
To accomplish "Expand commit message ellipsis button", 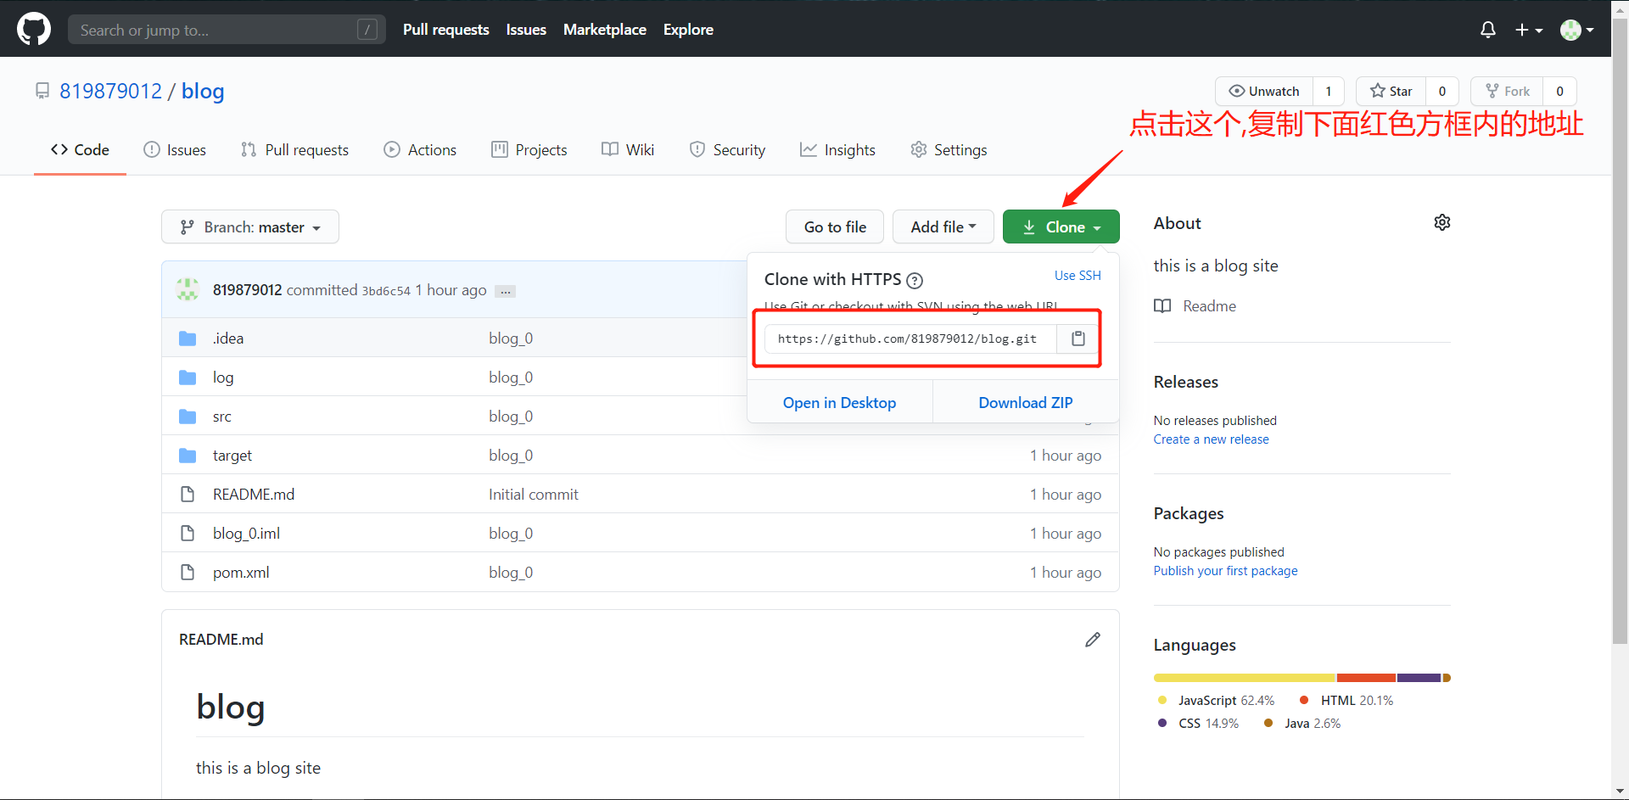I will point(506,291).
